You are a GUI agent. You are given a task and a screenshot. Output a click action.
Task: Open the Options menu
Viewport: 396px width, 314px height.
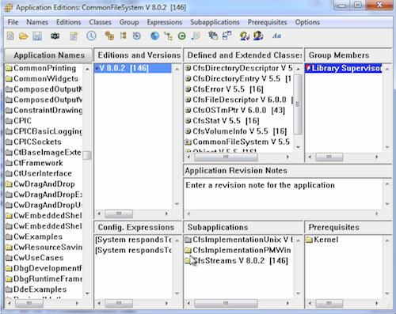307,22
